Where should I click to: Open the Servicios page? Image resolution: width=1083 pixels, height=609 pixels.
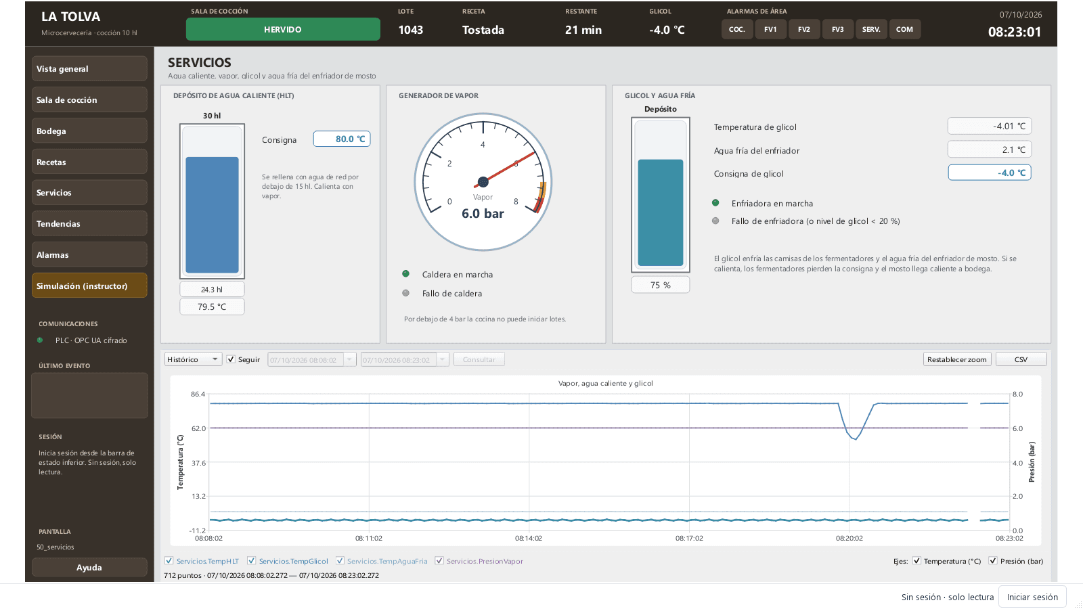point(89,193)
